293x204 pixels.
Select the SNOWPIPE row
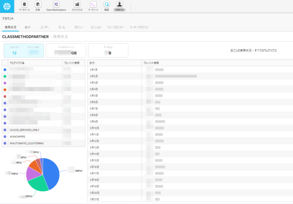43,137
